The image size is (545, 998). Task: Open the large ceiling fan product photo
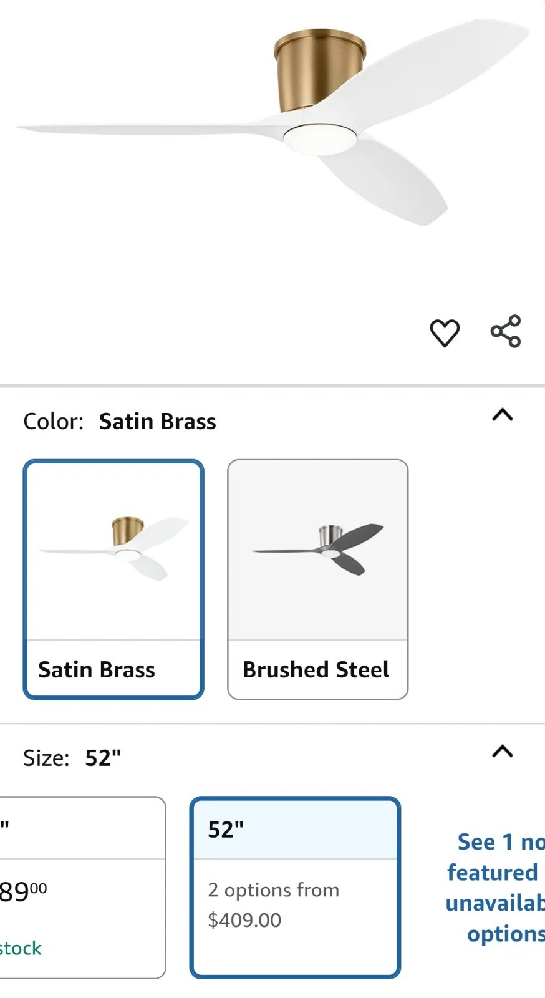click(272, 125)
